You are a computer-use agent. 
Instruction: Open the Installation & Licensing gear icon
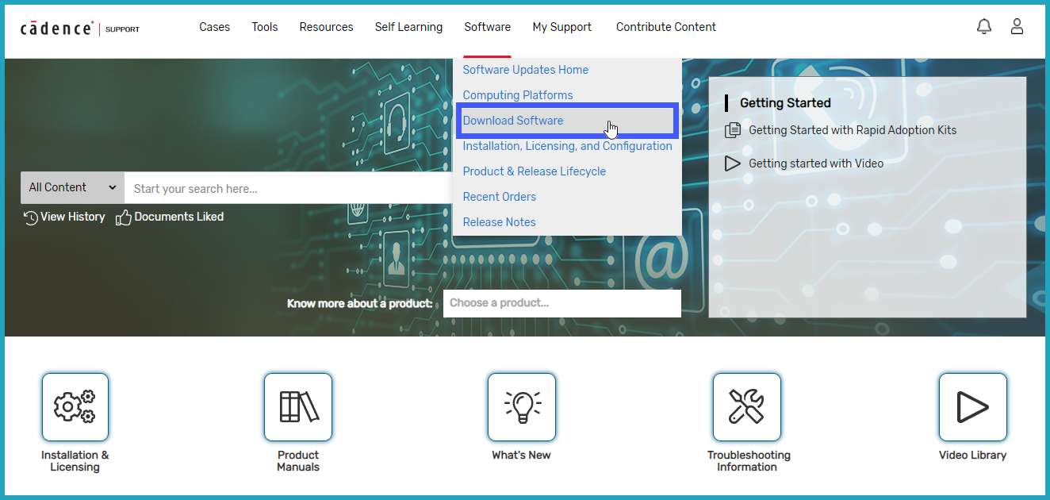point(75,407)
